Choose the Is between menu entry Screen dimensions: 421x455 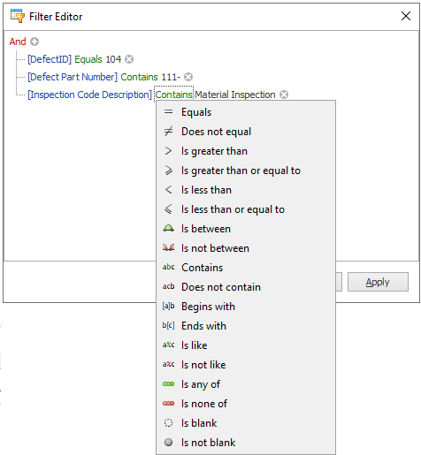246,229
